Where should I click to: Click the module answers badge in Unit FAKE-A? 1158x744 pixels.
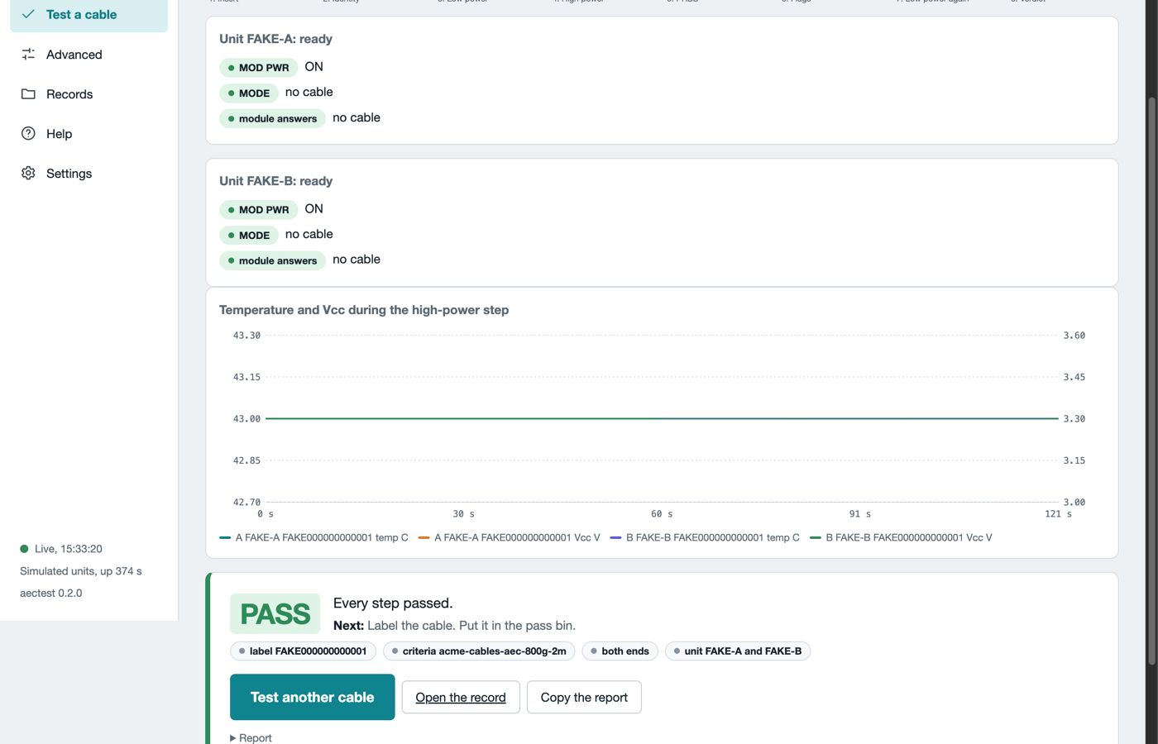click(272, 118)
